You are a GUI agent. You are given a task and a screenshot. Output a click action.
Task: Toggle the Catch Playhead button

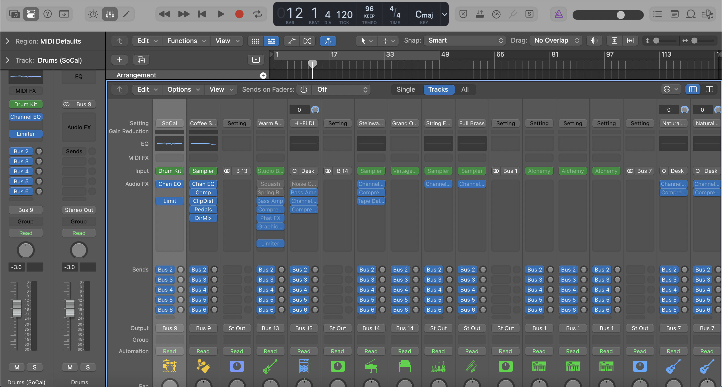tap(328, 41)
